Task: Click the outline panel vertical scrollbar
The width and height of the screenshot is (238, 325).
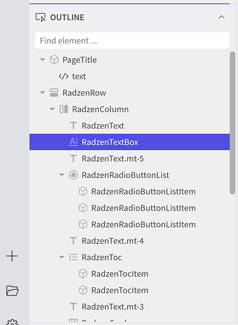Action: point(232,123)
